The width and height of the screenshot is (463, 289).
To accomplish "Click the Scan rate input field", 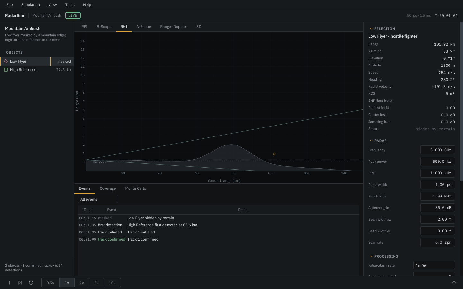I will tap(438, 242).
